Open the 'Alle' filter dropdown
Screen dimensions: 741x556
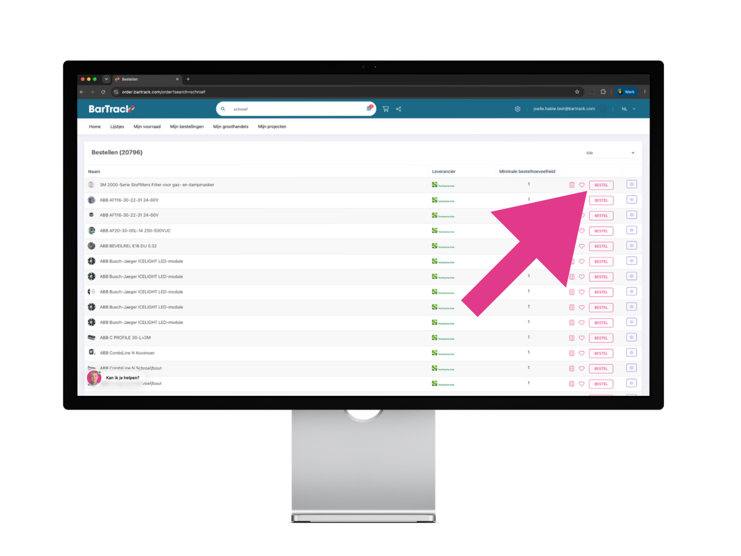point(609,153)
